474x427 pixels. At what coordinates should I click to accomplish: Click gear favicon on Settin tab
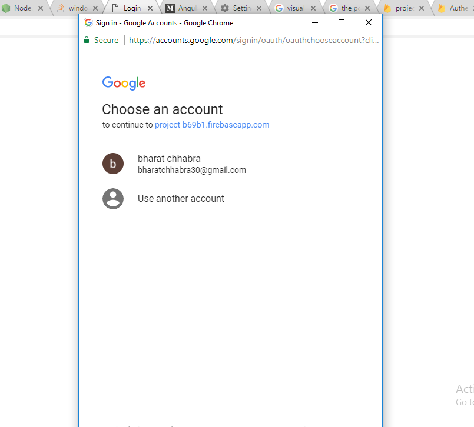(224, 8)
